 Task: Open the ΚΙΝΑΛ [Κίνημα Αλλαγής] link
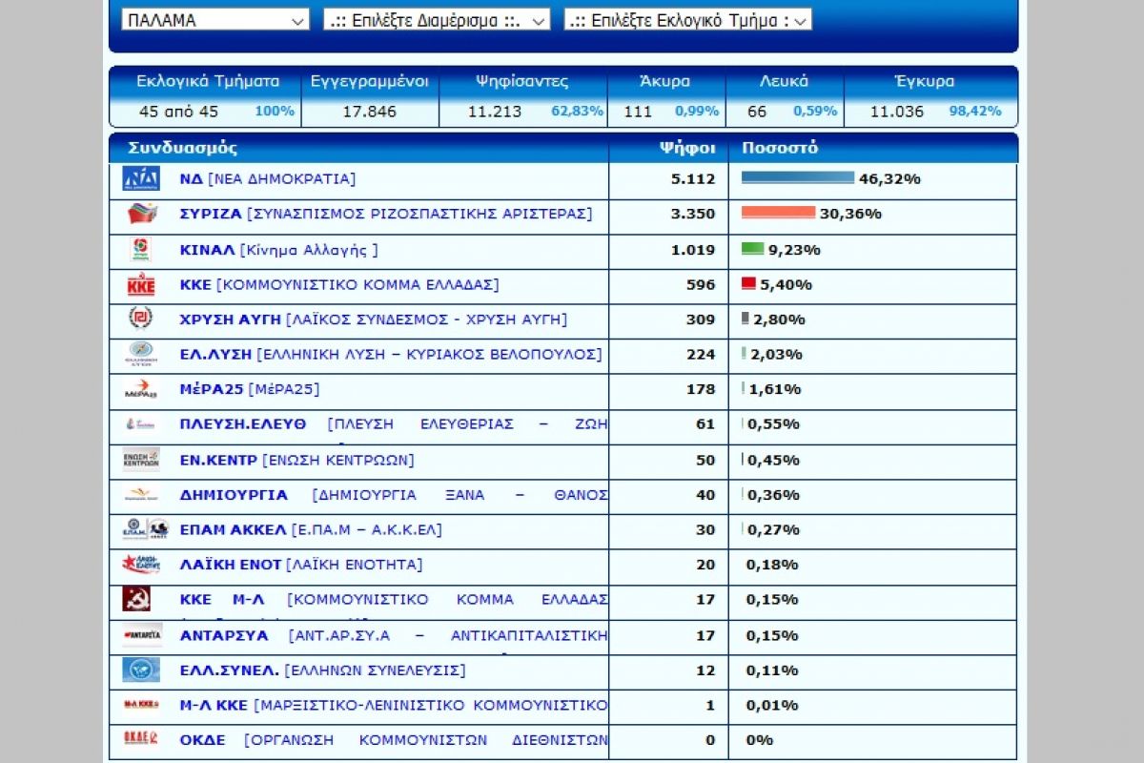coord(278,250)
